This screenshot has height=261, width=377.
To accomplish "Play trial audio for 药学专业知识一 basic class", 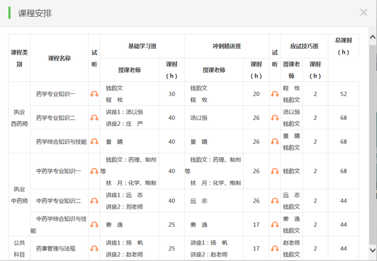I will tap(94, 94).
